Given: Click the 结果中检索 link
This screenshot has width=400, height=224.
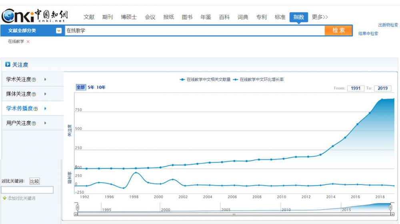Looking at the screenshot, I should [x=368, y=34].
